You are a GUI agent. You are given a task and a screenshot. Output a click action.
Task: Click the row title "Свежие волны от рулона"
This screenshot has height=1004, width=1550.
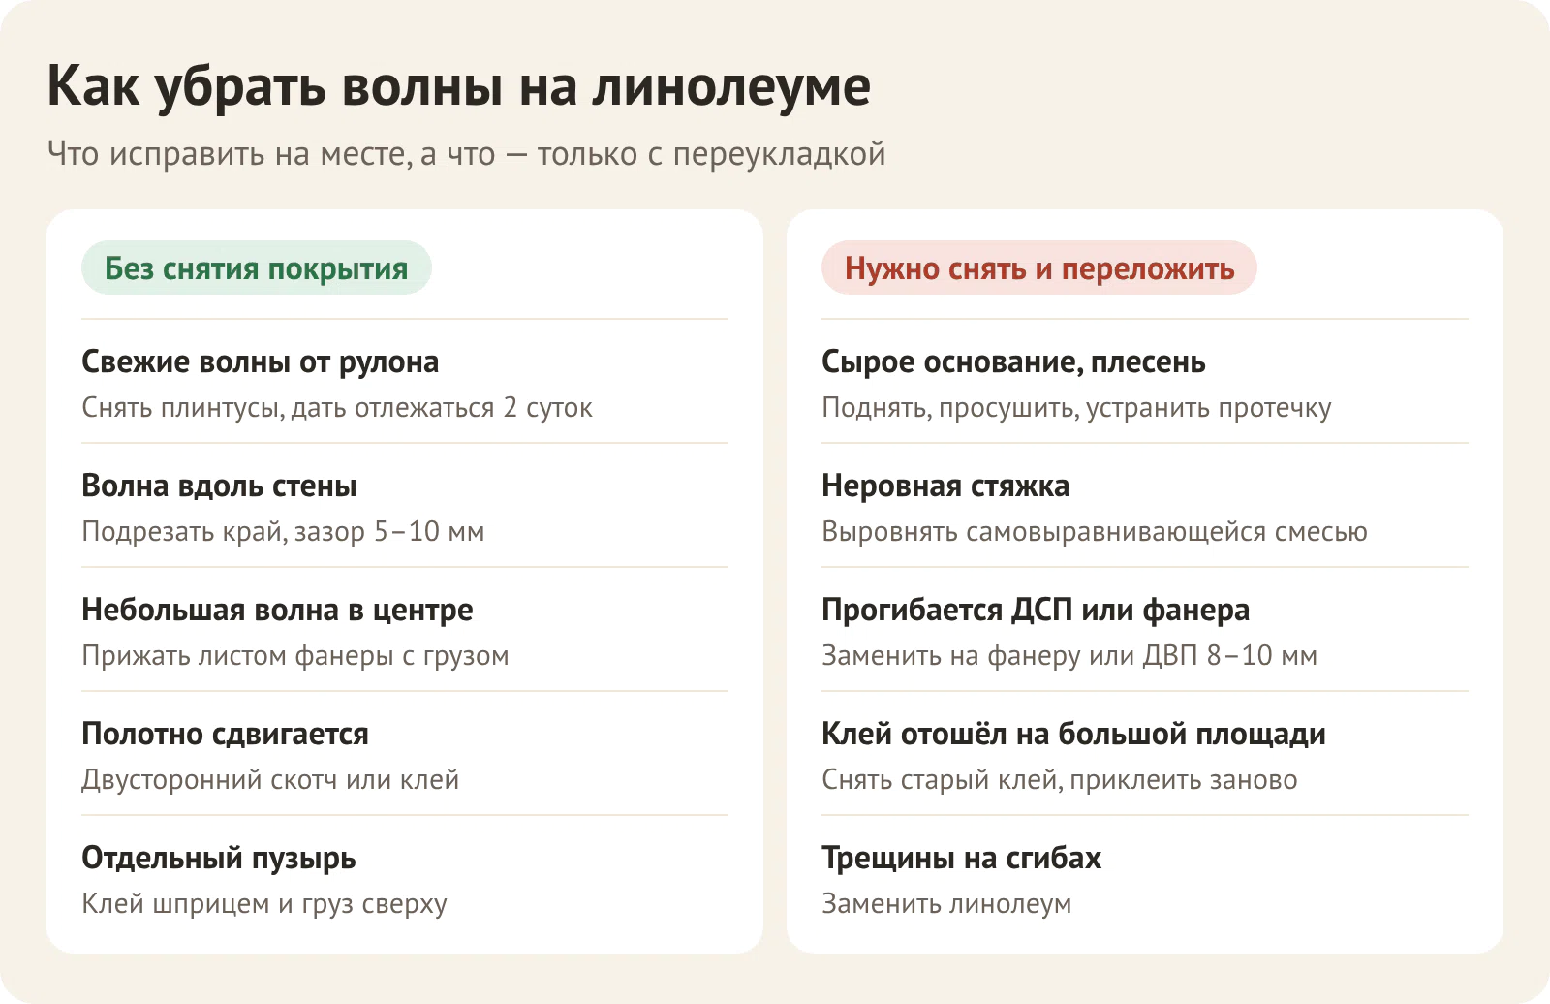pyautogui.click(x=261, y=362)
